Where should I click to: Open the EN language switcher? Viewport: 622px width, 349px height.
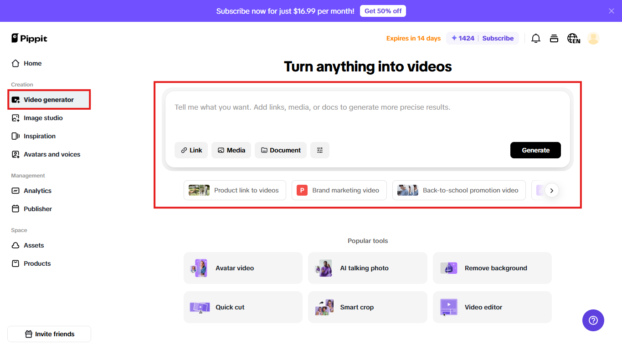coord(573,38)
